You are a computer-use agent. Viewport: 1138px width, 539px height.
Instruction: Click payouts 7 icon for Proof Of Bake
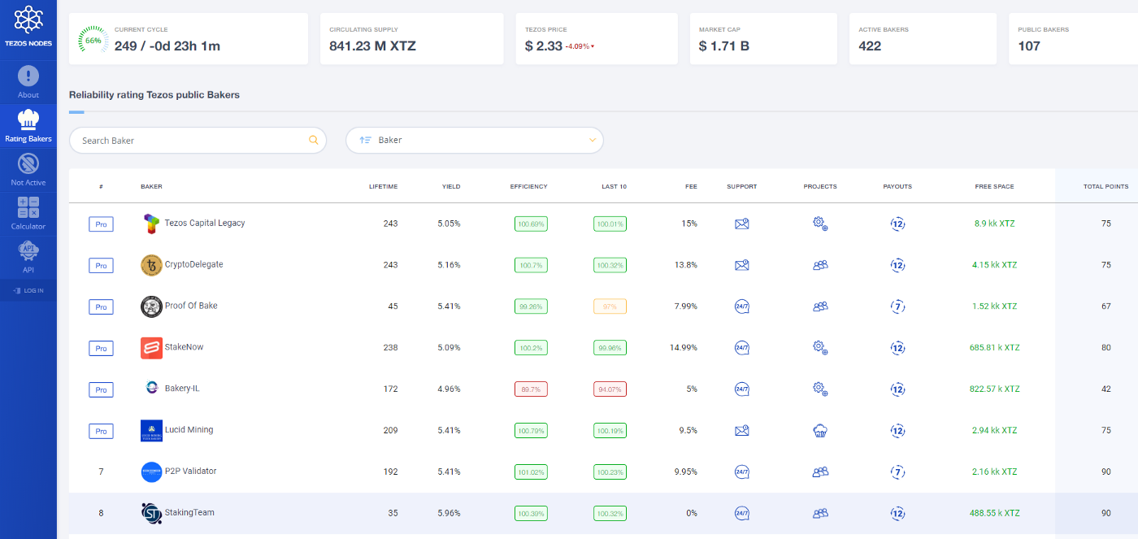pos(897,306)
